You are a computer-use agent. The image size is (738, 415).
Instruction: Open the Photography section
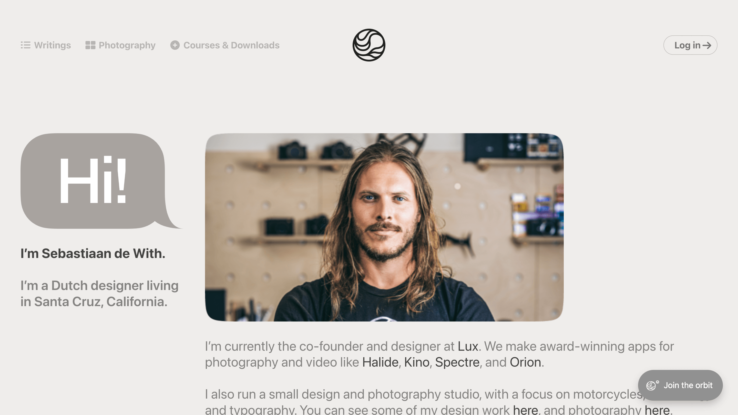(x=127, y=45)
